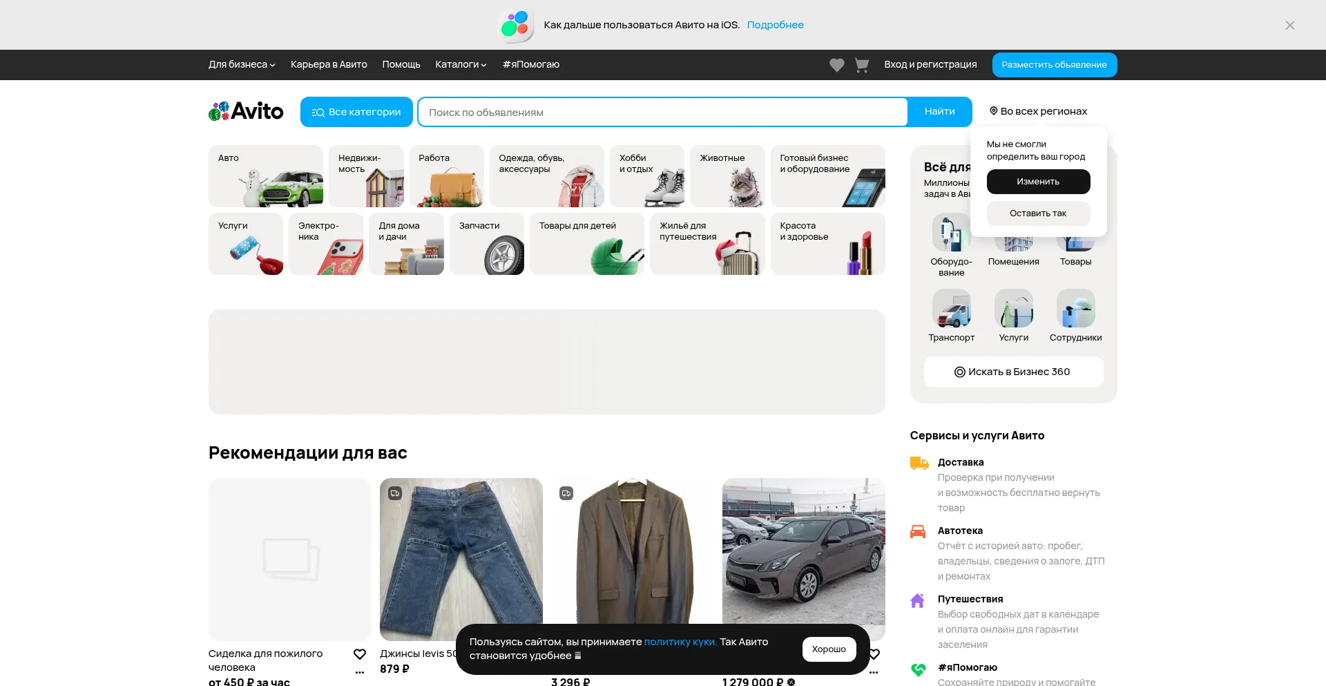
Task: Add the Джинсы levis listing to favorites
Action: coord(531,654)
